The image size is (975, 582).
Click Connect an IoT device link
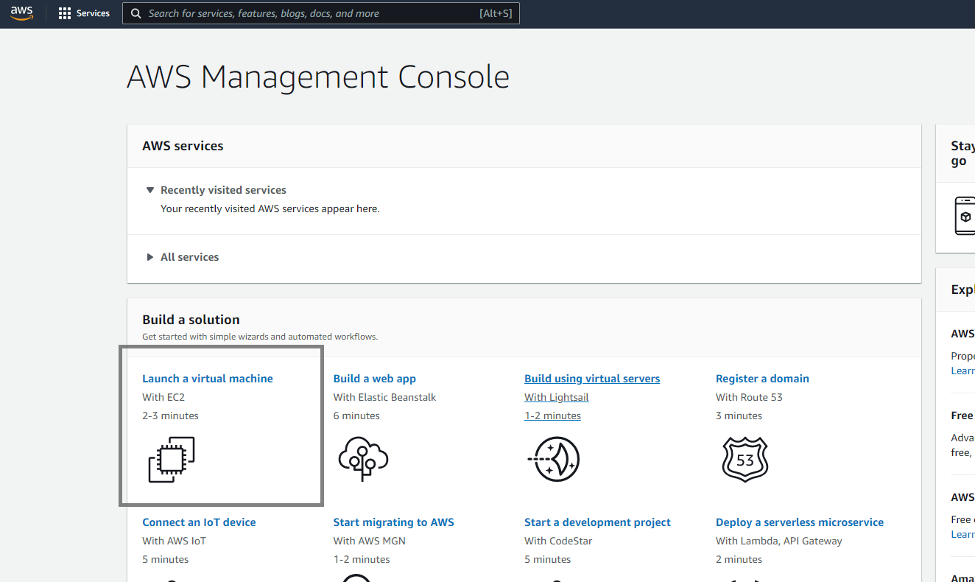pyautogui.click(x=199, y=522)
